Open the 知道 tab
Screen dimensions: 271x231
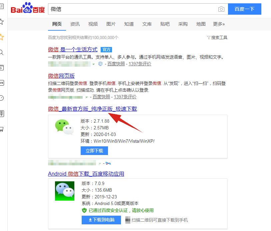(x=129, y=24)
